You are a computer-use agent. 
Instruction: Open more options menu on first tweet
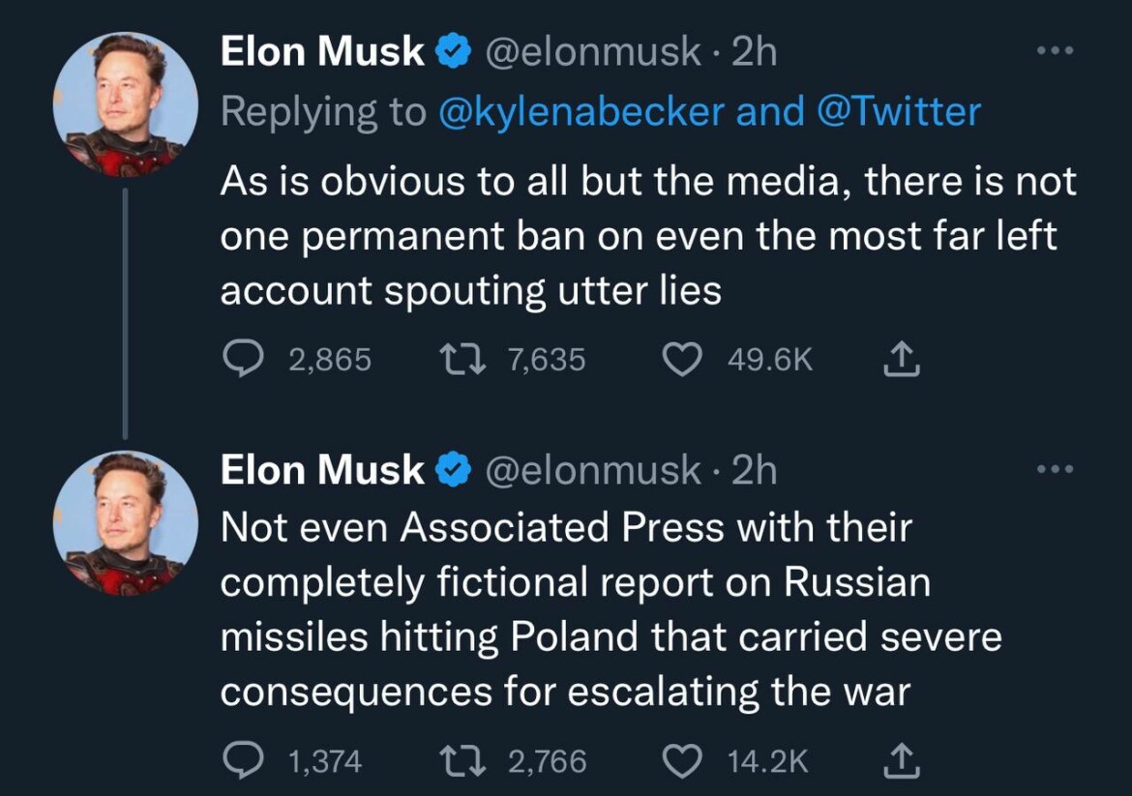tap(1055, 52)
